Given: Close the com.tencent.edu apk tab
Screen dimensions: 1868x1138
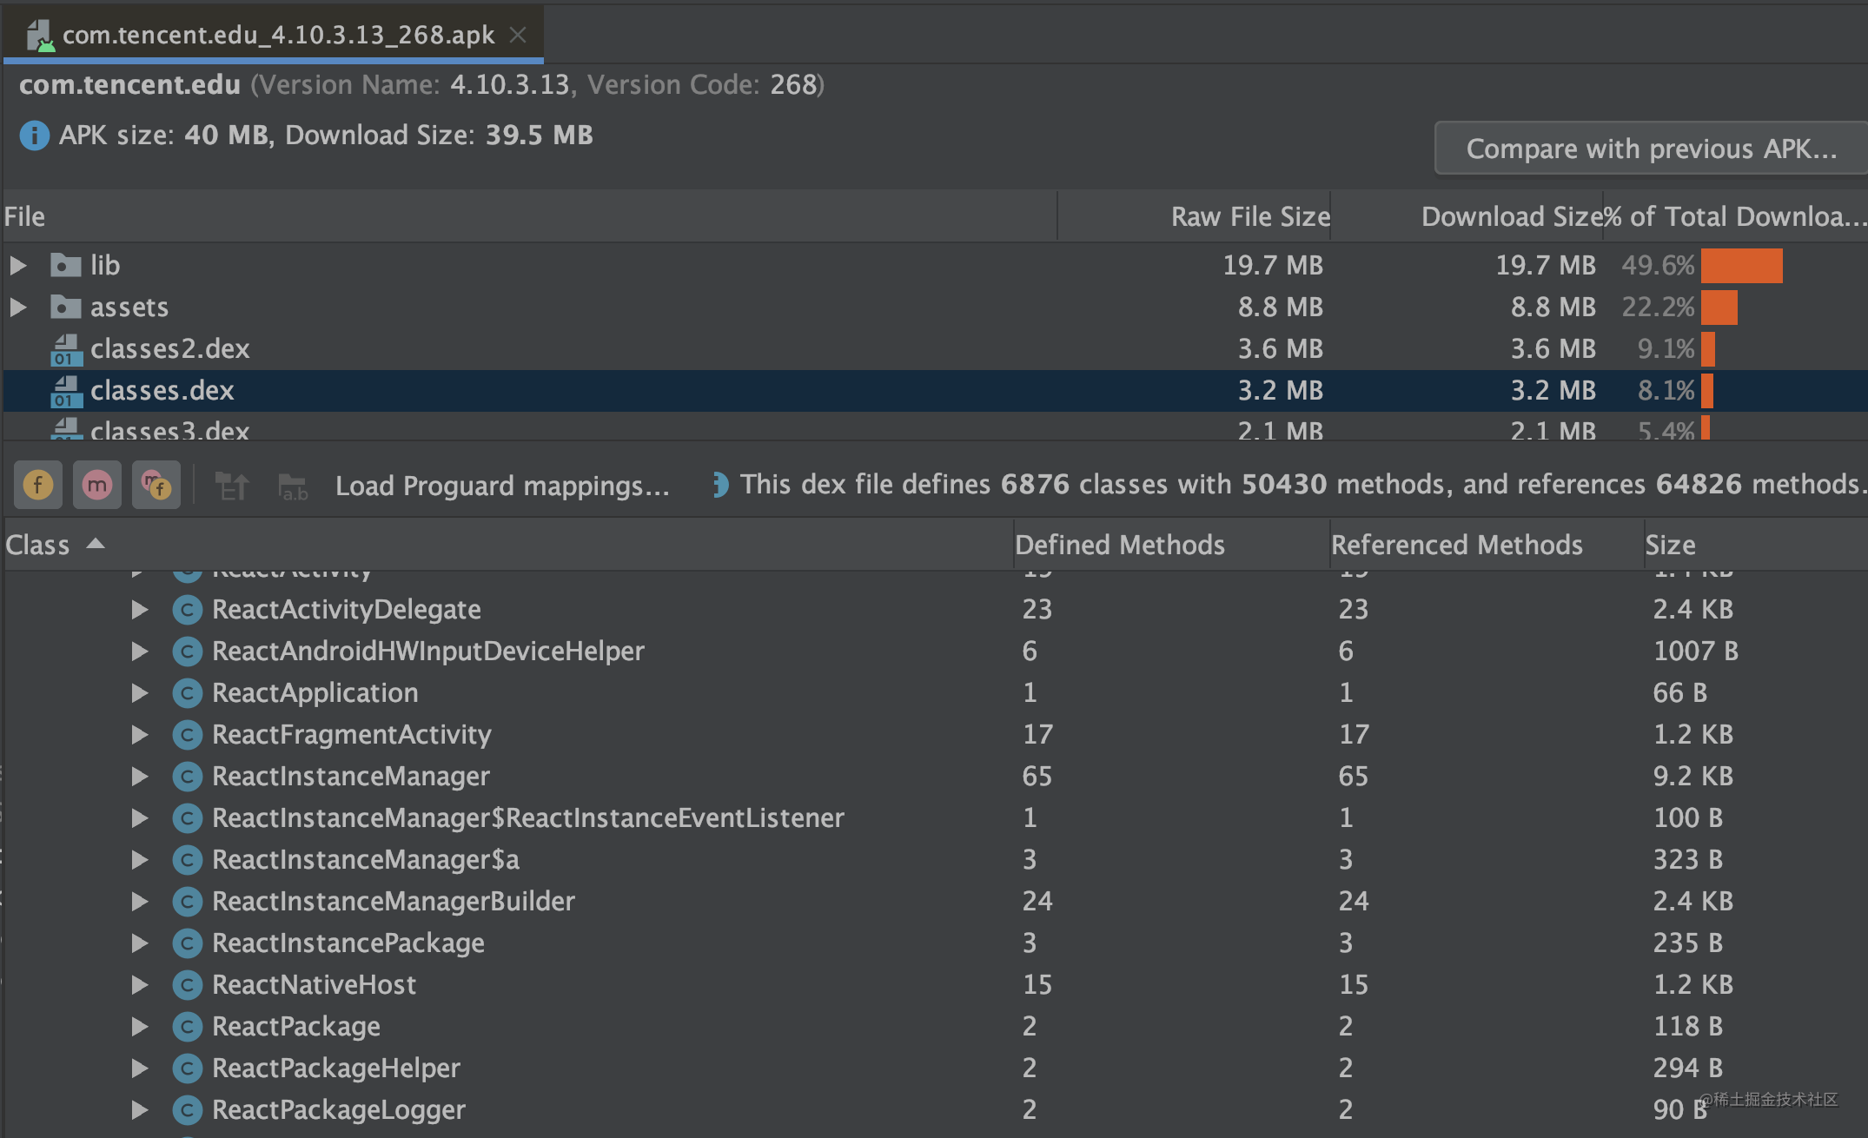Looking at the screenshot, I should pos(518,35).
